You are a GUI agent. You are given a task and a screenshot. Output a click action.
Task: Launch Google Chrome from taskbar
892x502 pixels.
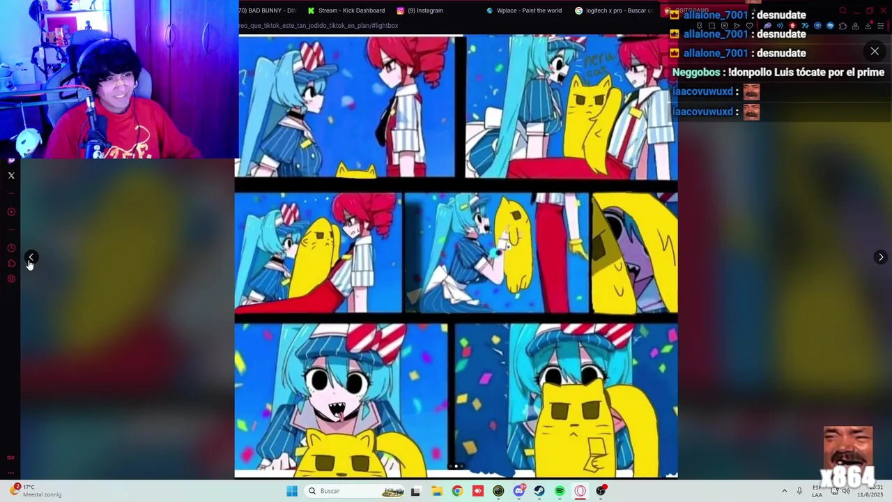click(457, 491)
